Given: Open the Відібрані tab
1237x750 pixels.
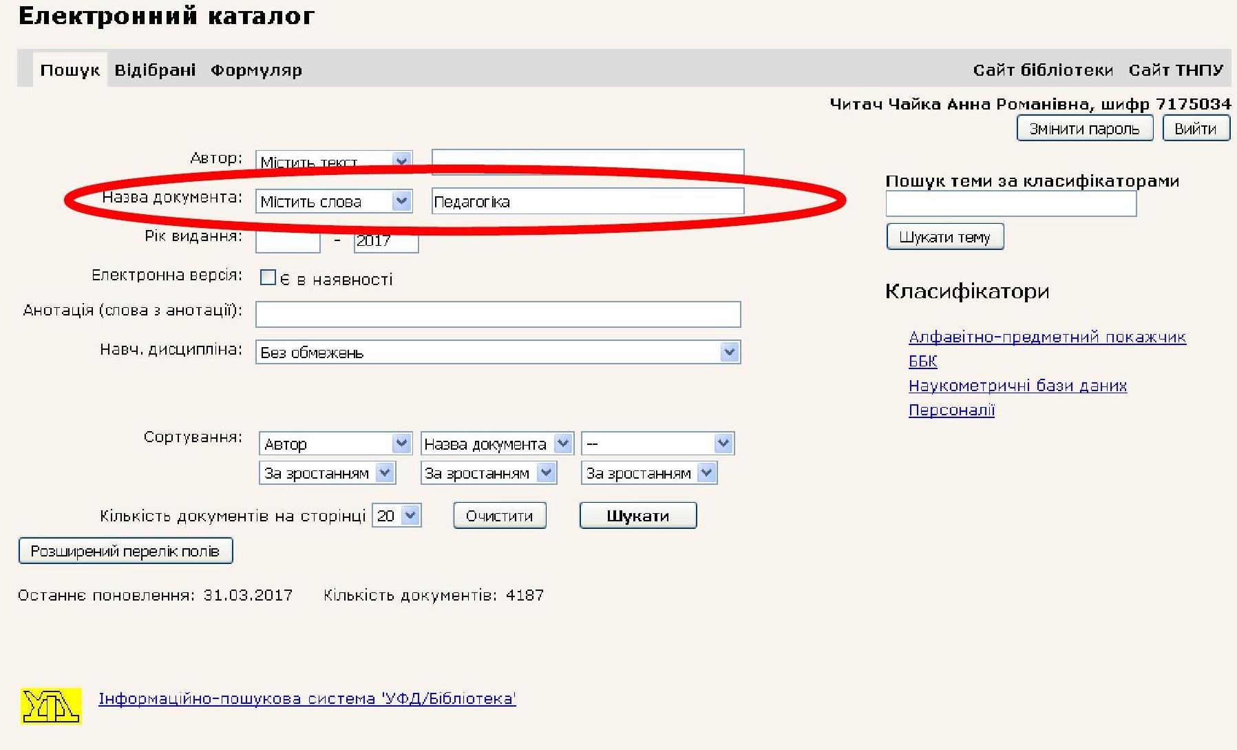Looking at the screenshot, I should pyautogui.click(x=155, y=70).
